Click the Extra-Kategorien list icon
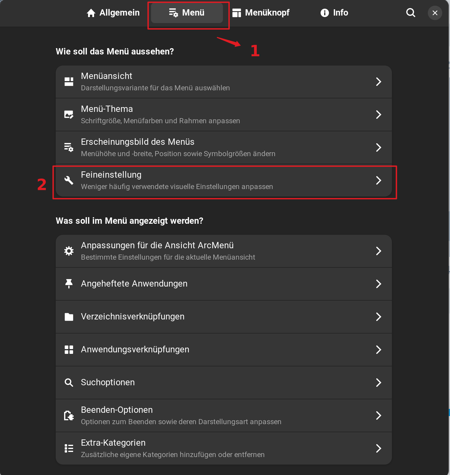This screenshot has width=450, height=475. click(69, 448)
